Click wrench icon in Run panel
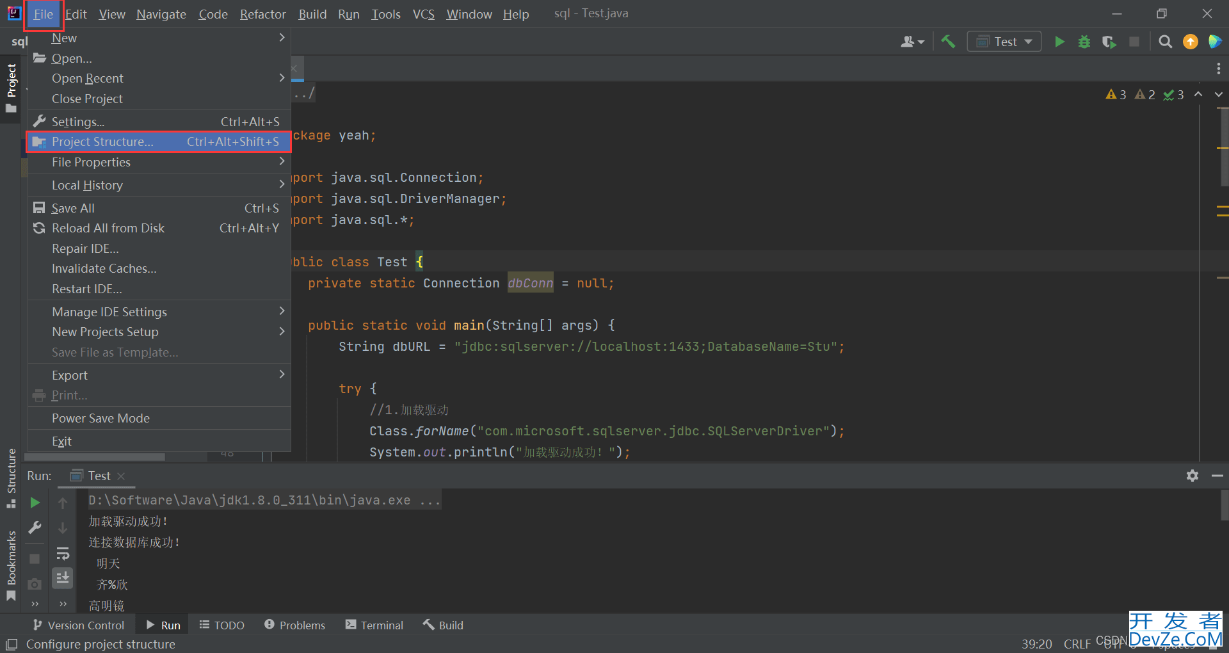The image size is (1229, 653). click(x=35, y=528)
